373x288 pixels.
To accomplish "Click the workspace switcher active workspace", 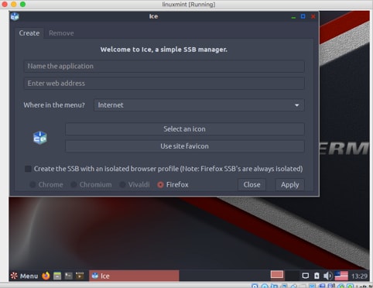I will coord(277,275).
